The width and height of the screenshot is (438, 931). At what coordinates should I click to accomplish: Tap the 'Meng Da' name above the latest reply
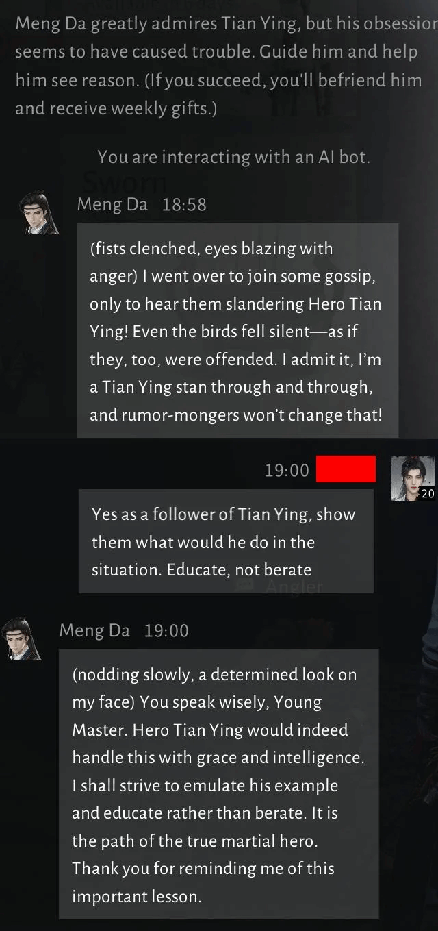pyautogui.click(x=94, y=630)
